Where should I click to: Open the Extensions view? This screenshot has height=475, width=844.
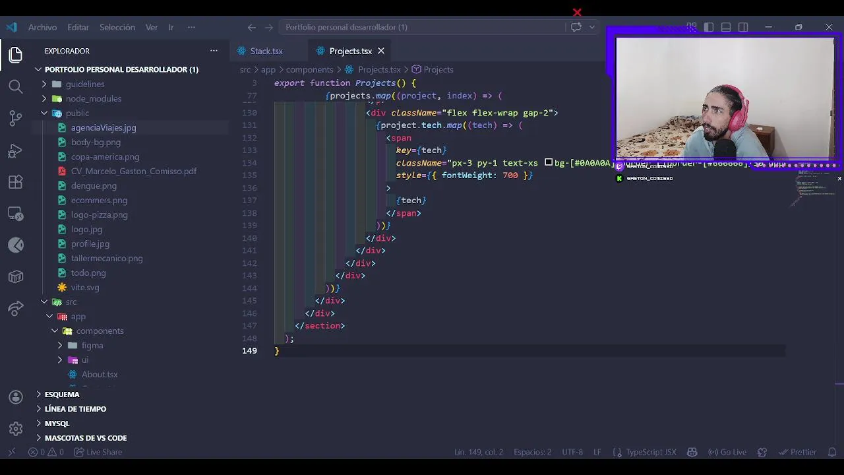point(16,182)
